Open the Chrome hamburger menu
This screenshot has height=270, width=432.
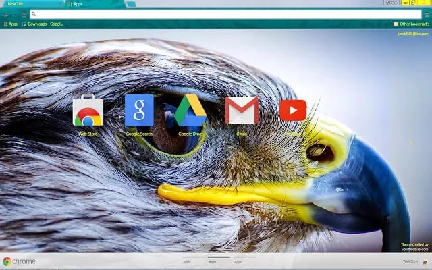(x=427, y=14)
